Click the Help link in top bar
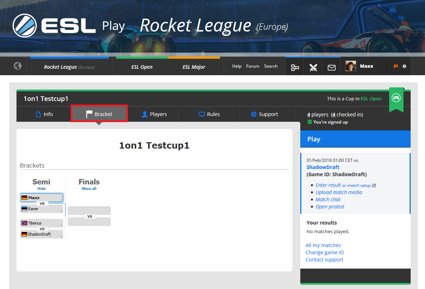 coord(237,66)
